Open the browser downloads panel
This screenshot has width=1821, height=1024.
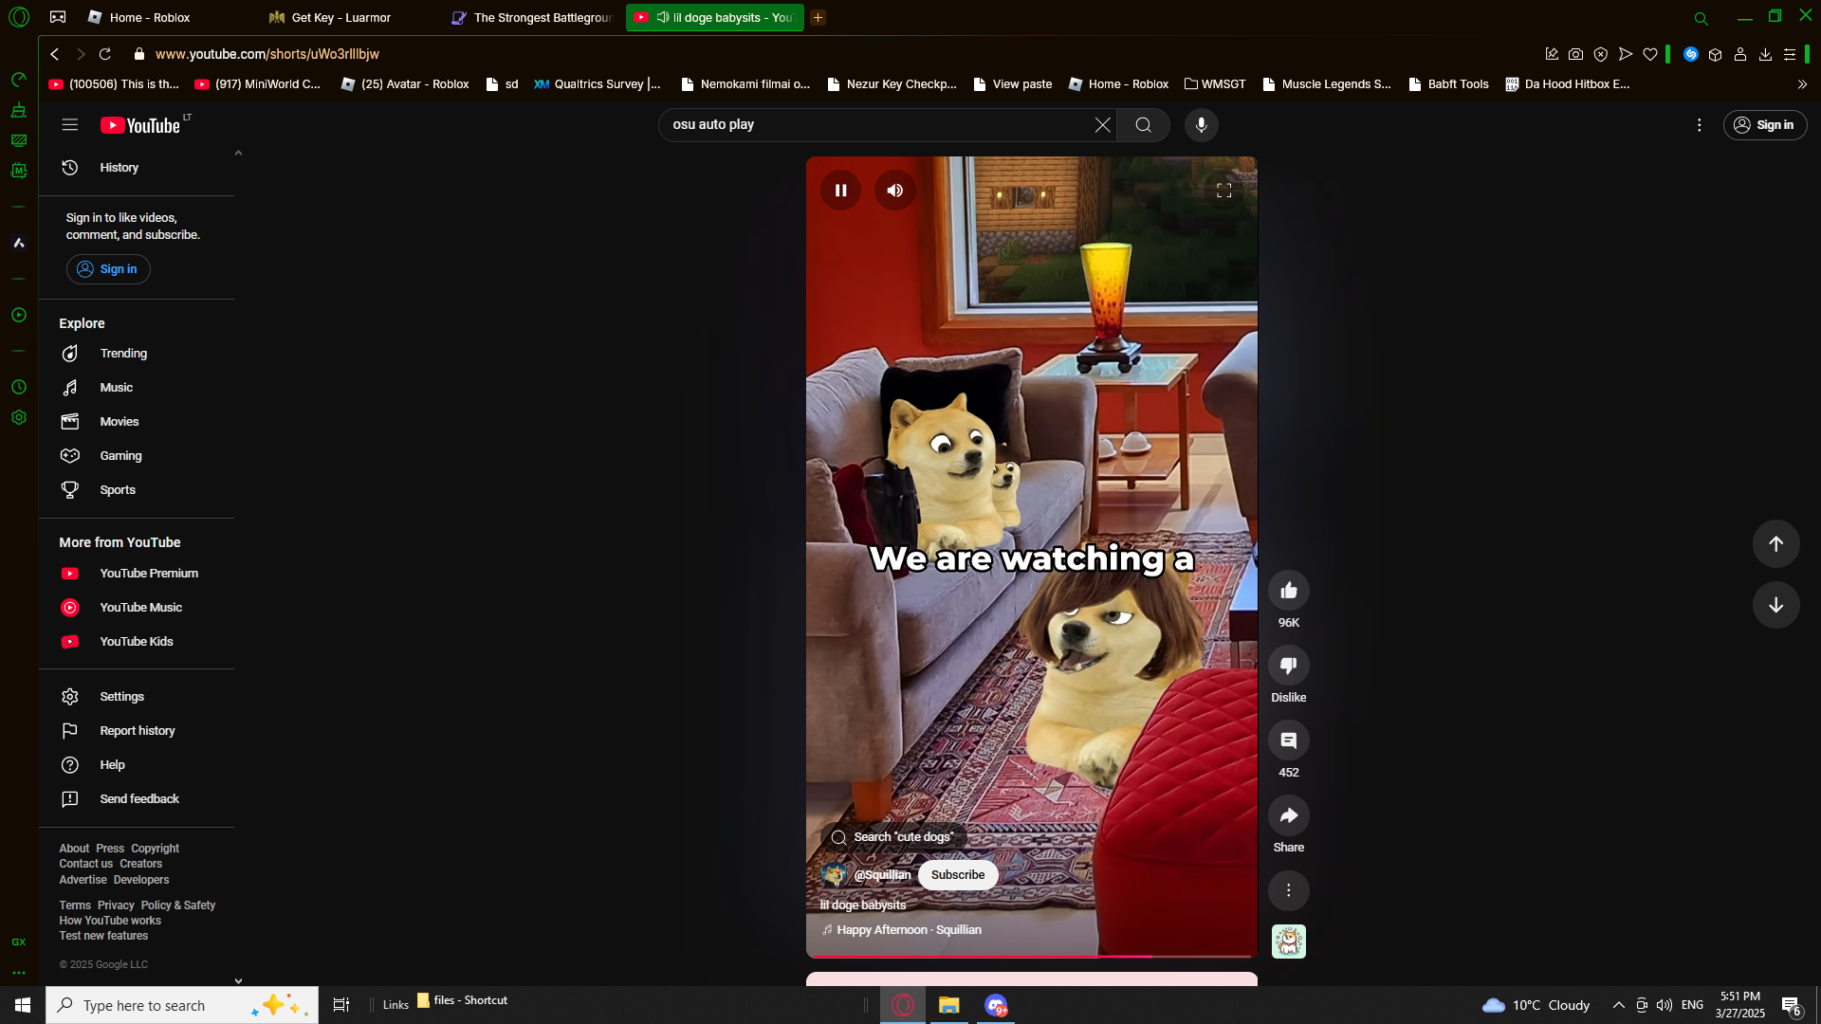click(x=1765, y=54)
